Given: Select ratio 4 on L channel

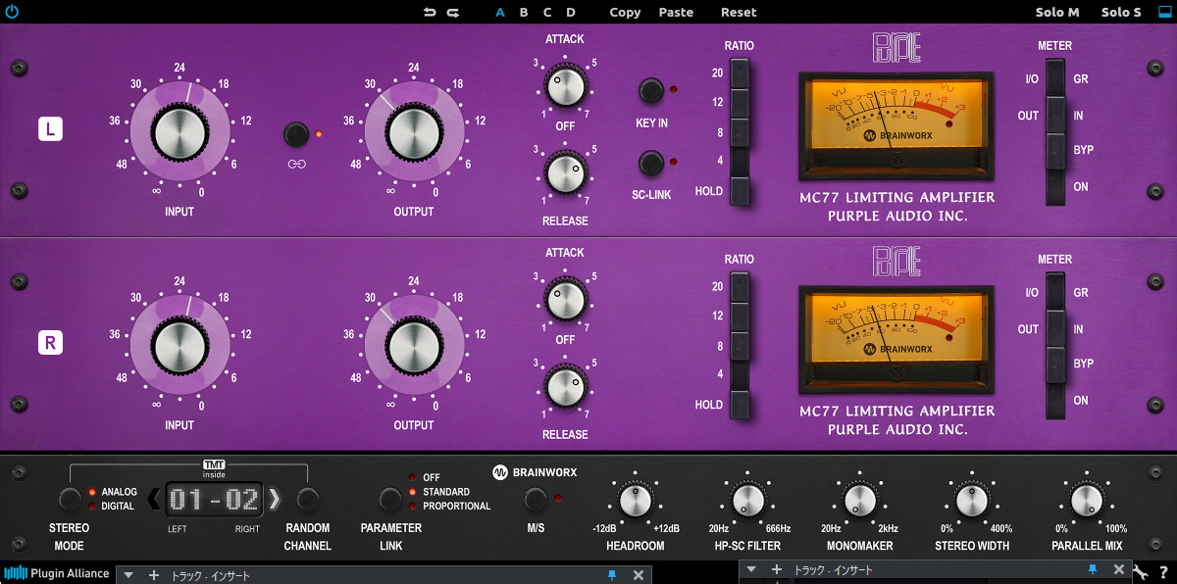Looking at the screenshot, I should click(x=739, y=162).
